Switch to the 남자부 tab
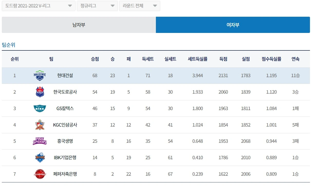 coord(79,25)
